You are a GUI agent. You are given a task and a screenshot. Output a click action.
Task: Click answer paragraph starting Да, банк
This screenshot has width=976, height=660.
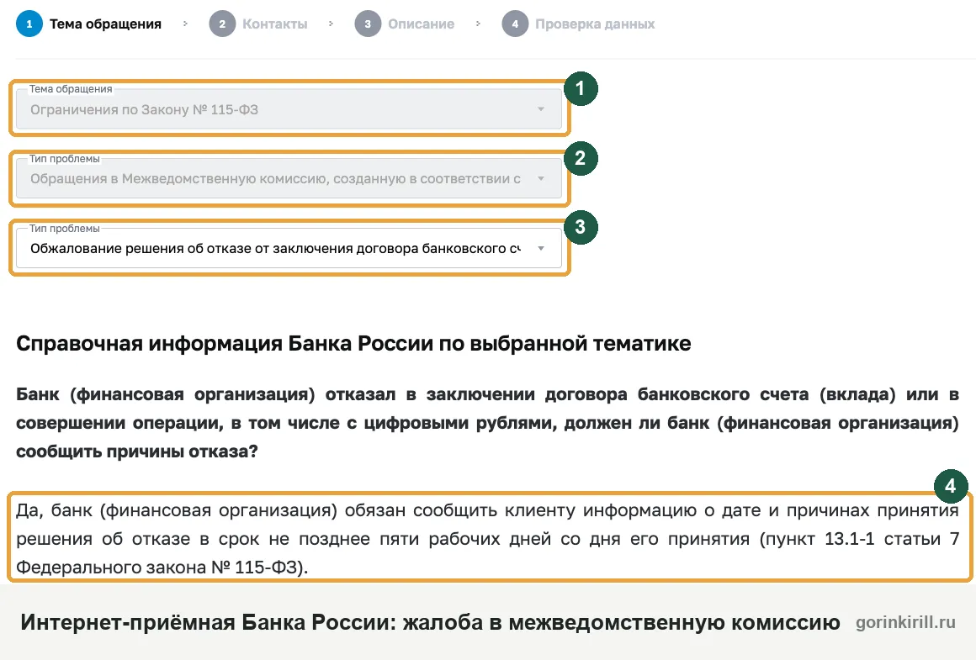point(487,539)
